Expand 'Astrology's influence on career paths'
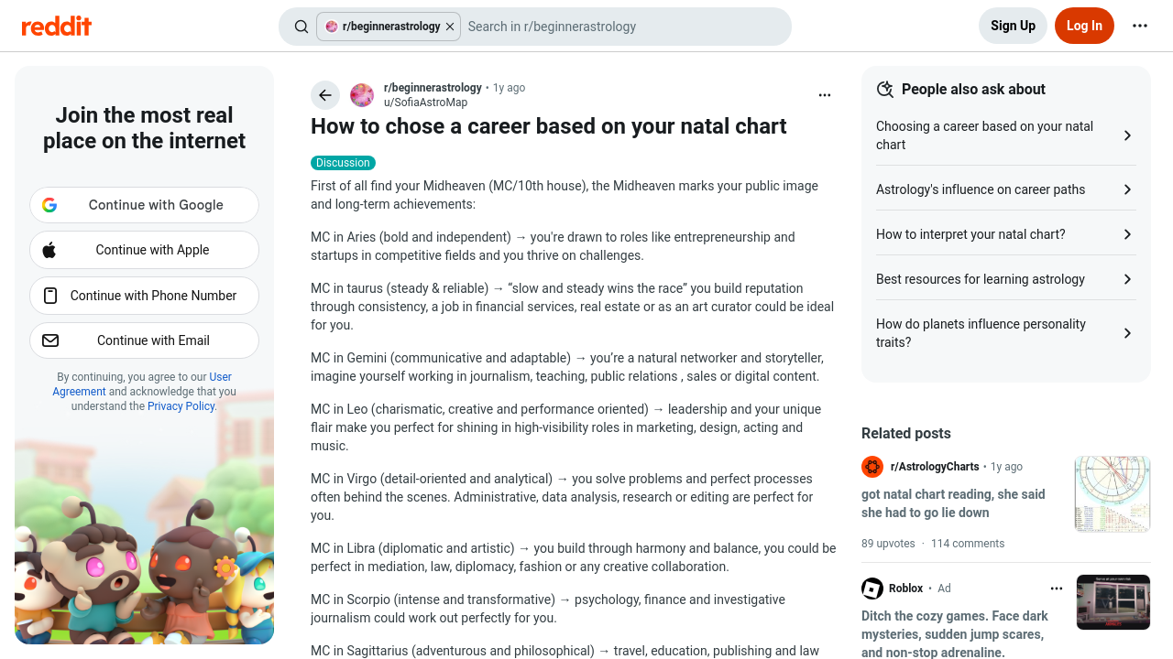 coord(1006,189)
